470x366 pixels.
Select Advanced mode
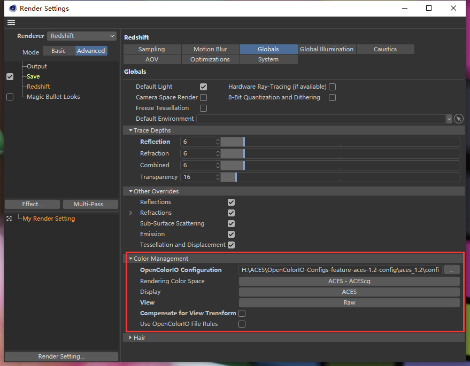pos(91,51)
